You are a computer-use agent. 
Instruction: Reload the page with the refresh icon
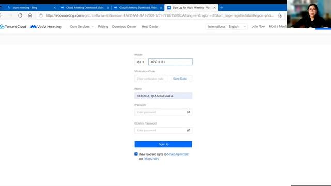20,16
